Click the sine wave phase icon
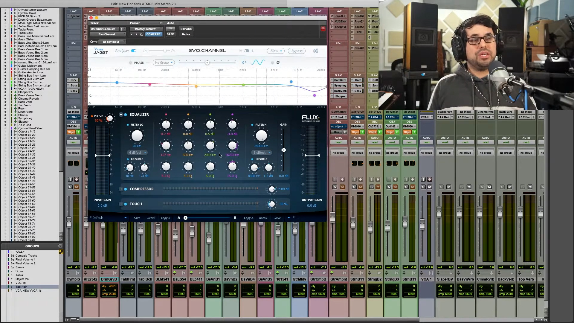574x323 pixels. pos(258,63)
